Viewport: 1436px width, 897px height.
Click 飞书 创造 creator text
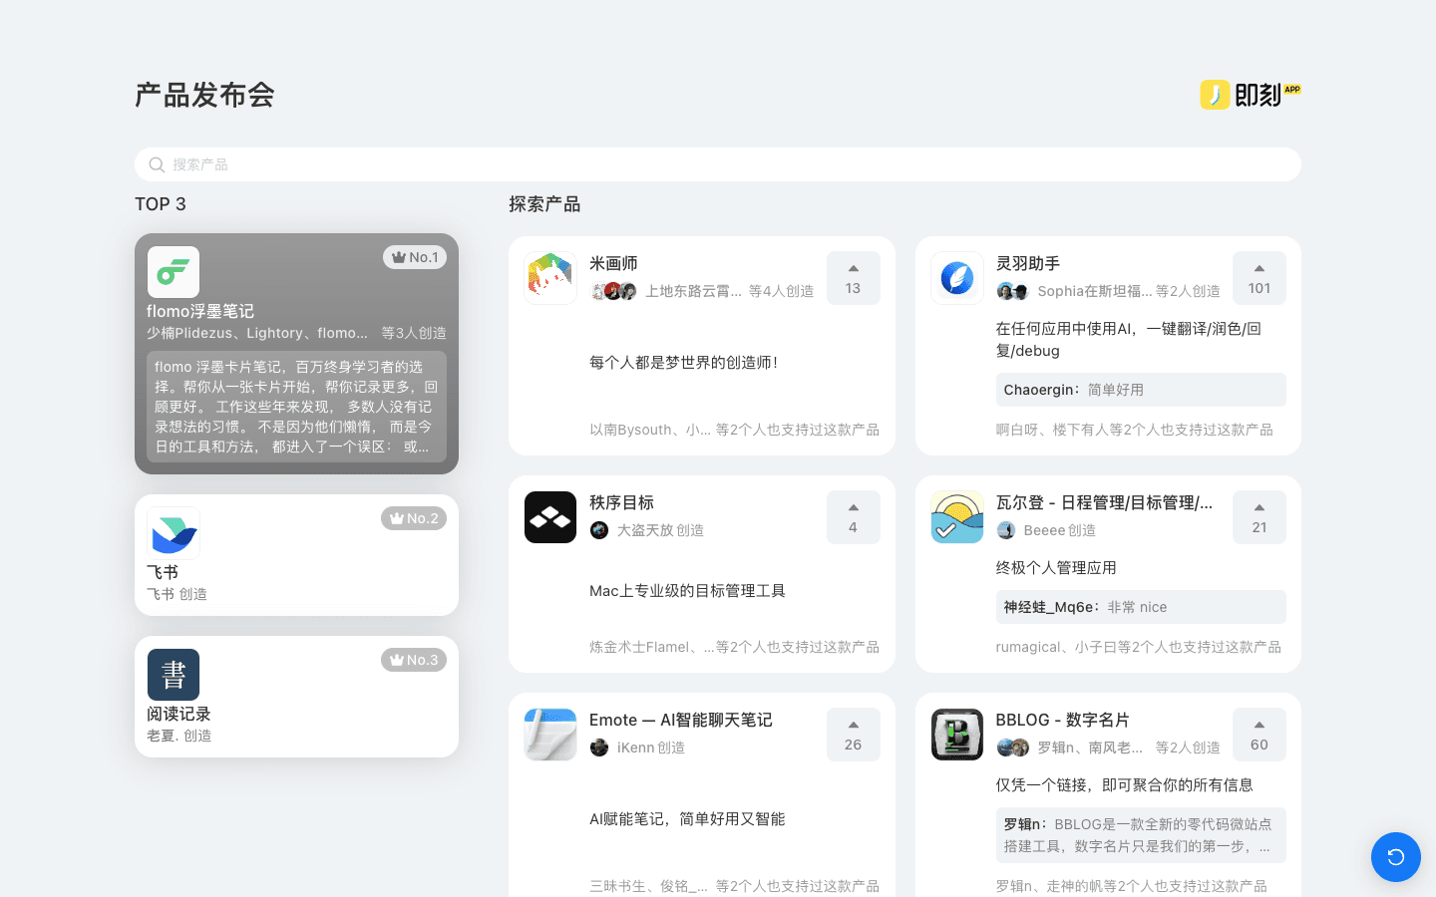point(177,594)
